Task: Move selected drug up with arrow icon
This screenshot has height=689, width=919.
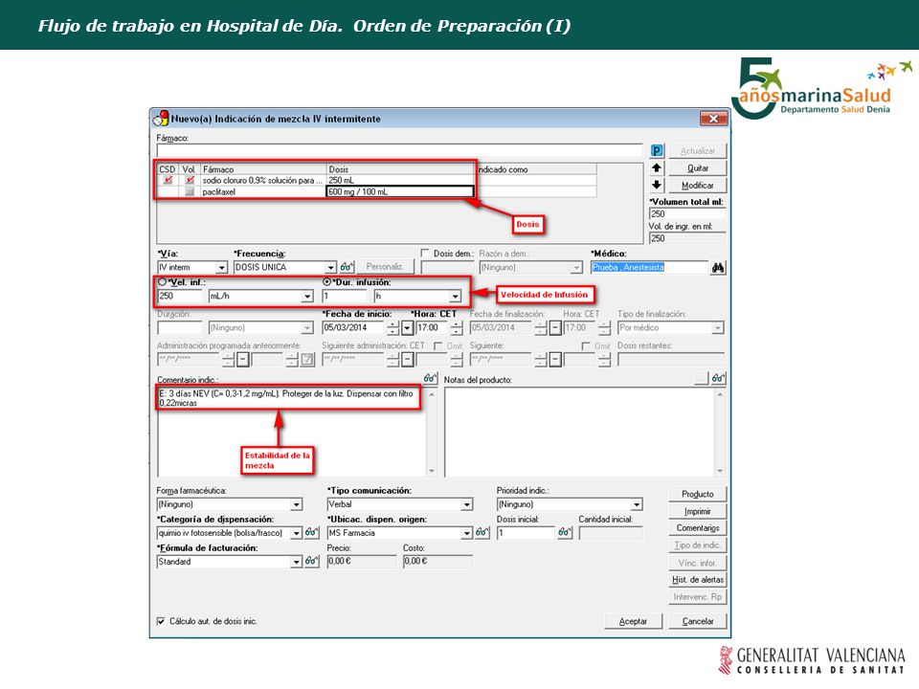Action: pos(657,168)
